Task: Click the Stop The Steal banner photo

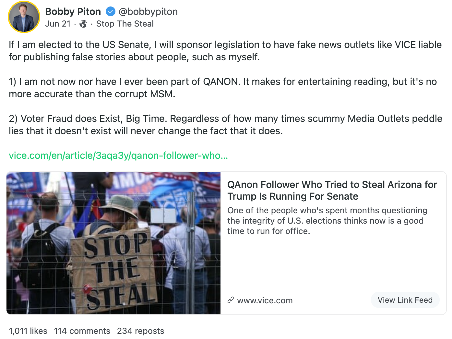Action: pos(113,242)
